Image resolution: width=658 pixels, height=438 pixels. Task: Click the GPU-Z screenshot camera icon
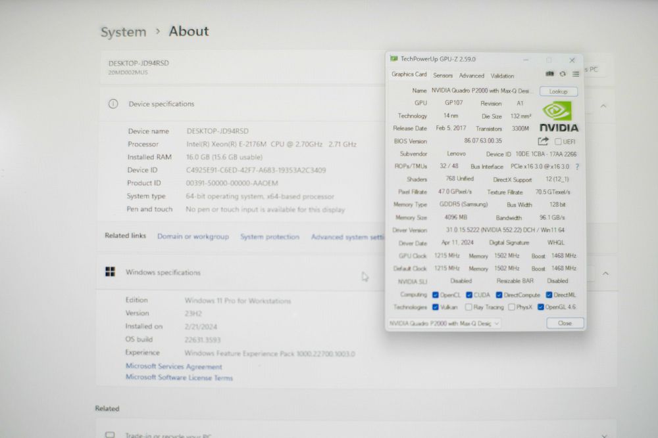[549, 74]
